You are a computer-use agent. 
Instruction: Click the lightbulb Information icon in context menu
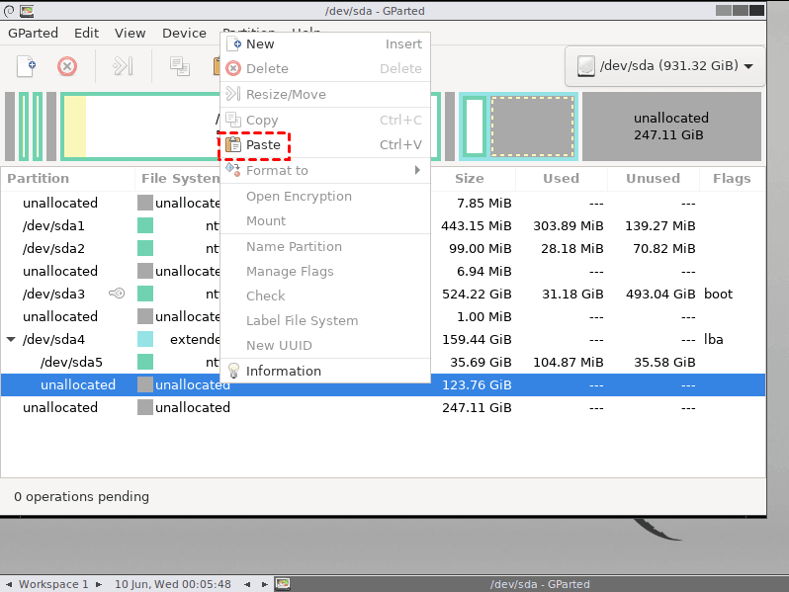233,371
